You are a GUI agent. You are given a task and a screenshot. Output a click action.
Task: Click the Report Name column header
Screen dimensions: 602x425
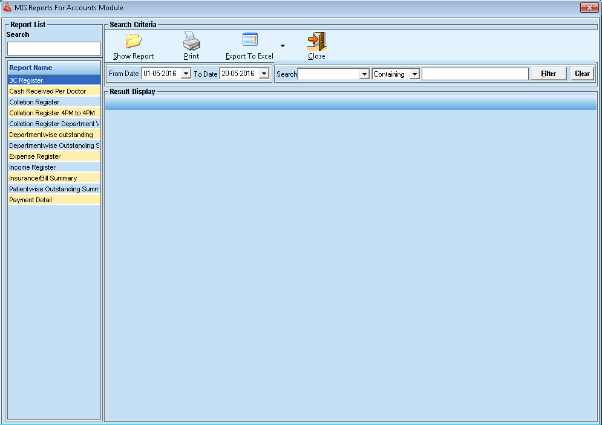(x=53, y=68)
